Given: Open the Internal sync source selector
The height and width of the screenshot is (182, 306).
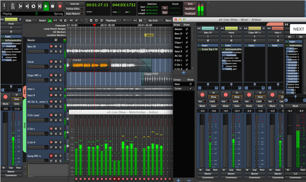Looking at the screenshot, I should click(x=75, y=4).
